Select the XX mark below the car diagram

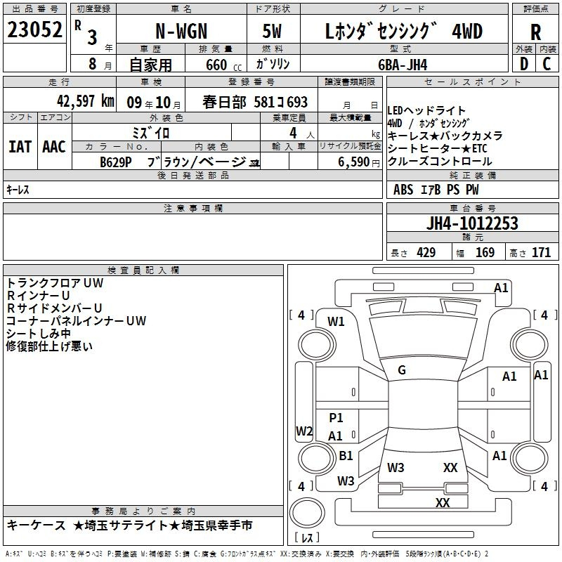coord(443,503)
